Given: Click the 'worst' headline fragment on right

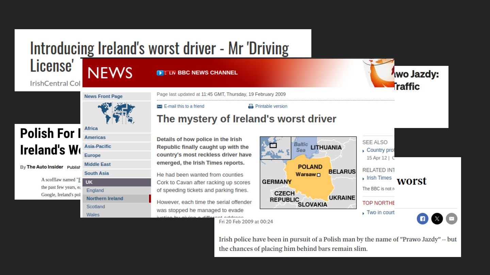Looking at the screenshot, I should (x=411, y=181).
